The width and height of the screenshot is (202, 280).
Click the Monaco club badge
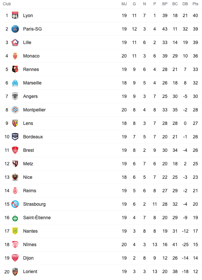[x=15, y=56]
